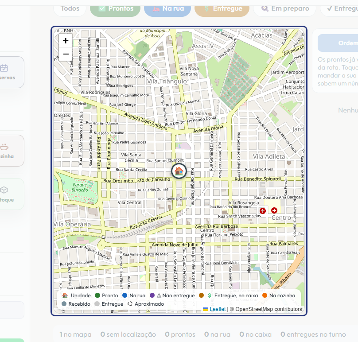
Task: Open the Leaflet attribution link
Action: 218,309
